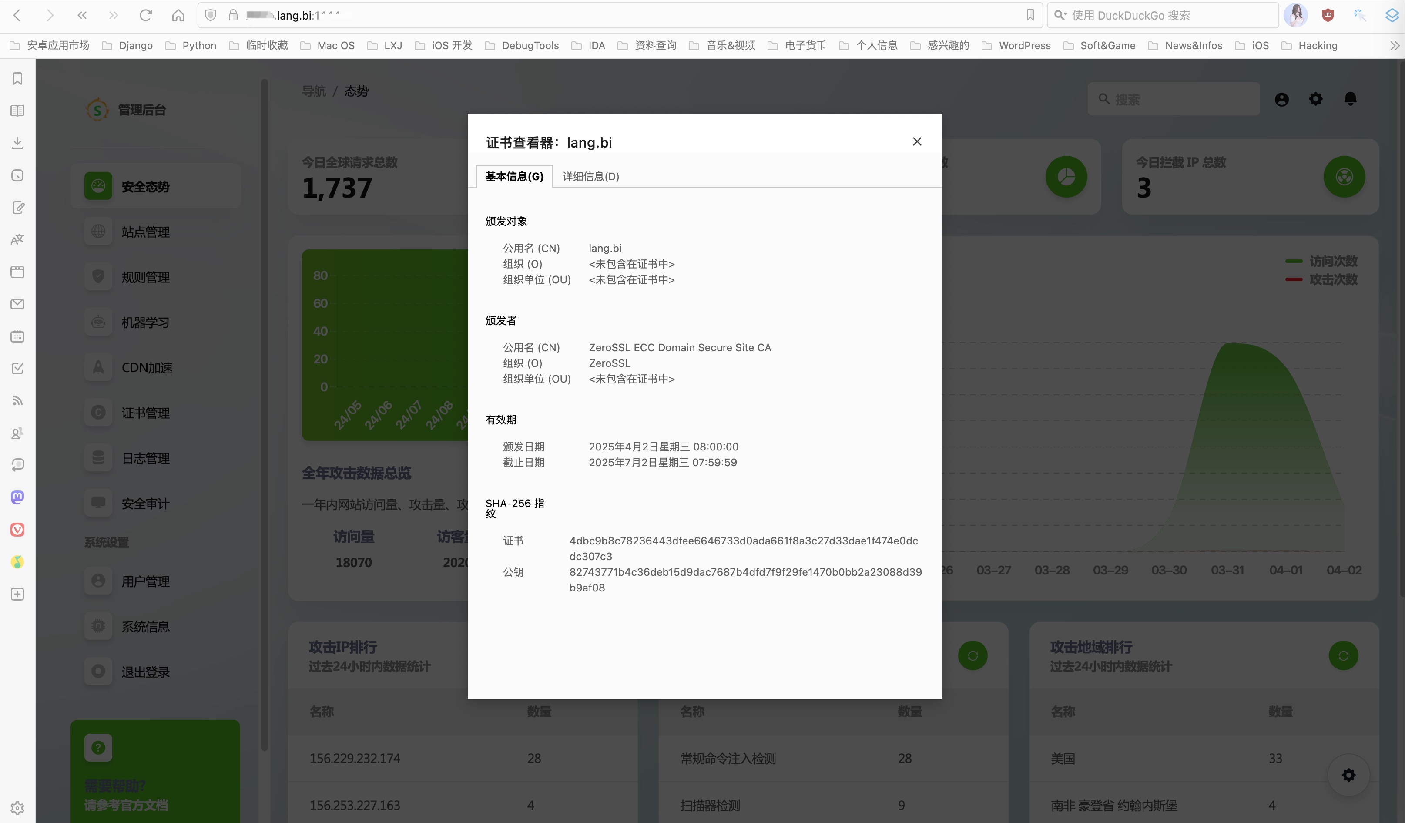The image size is (1405, 823).
Task: Refresh the attack region ranking card
Action: (1343, 656)
